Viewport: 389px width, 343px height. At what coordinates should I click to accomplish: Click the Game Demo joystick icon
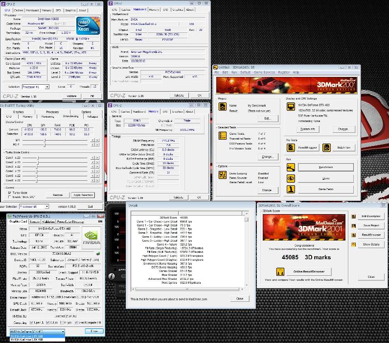[291, 189]
